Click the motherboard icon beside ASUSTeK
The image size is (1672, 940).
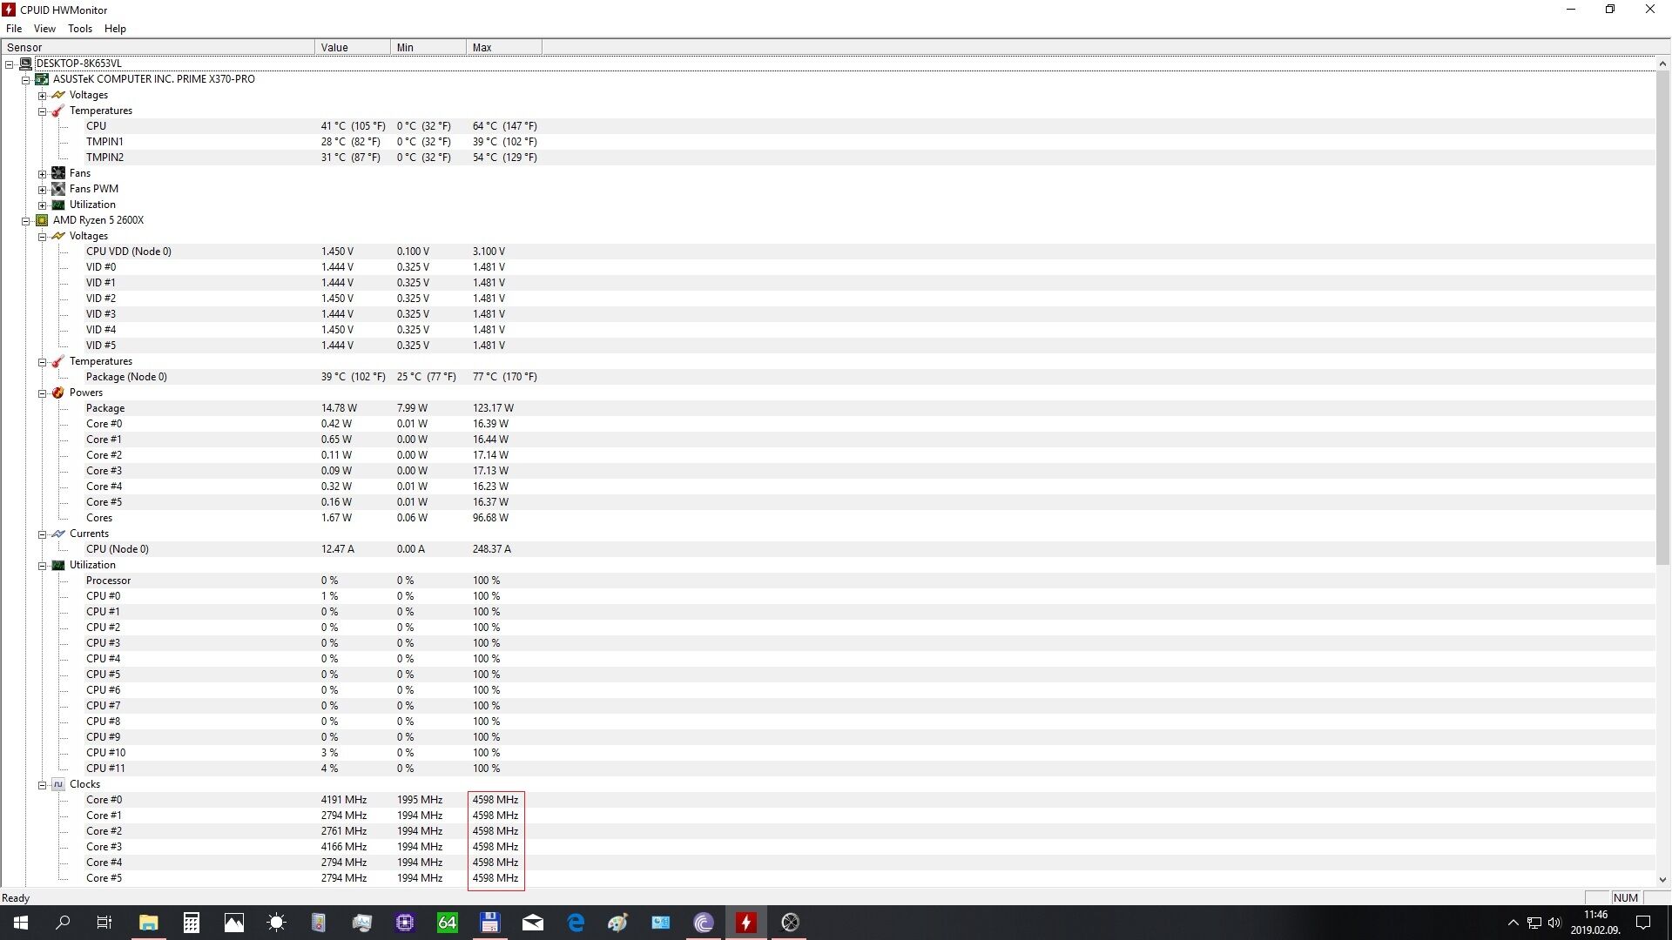[42, 79]
